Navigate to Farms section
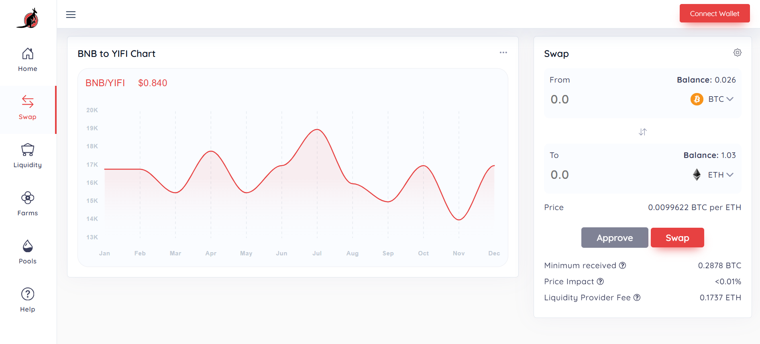 (28, 204)
